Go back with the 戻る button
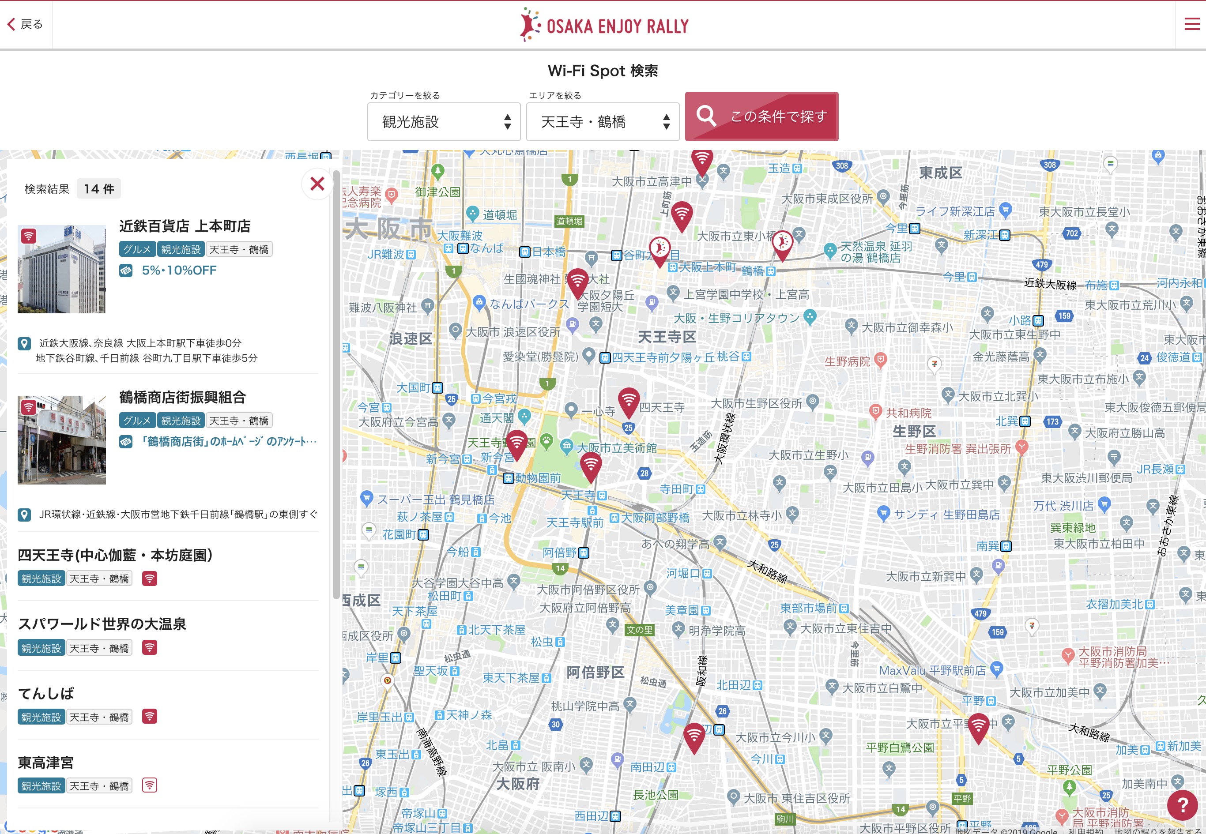Viewport: 1206px width, 834px height. click(25, 24)
